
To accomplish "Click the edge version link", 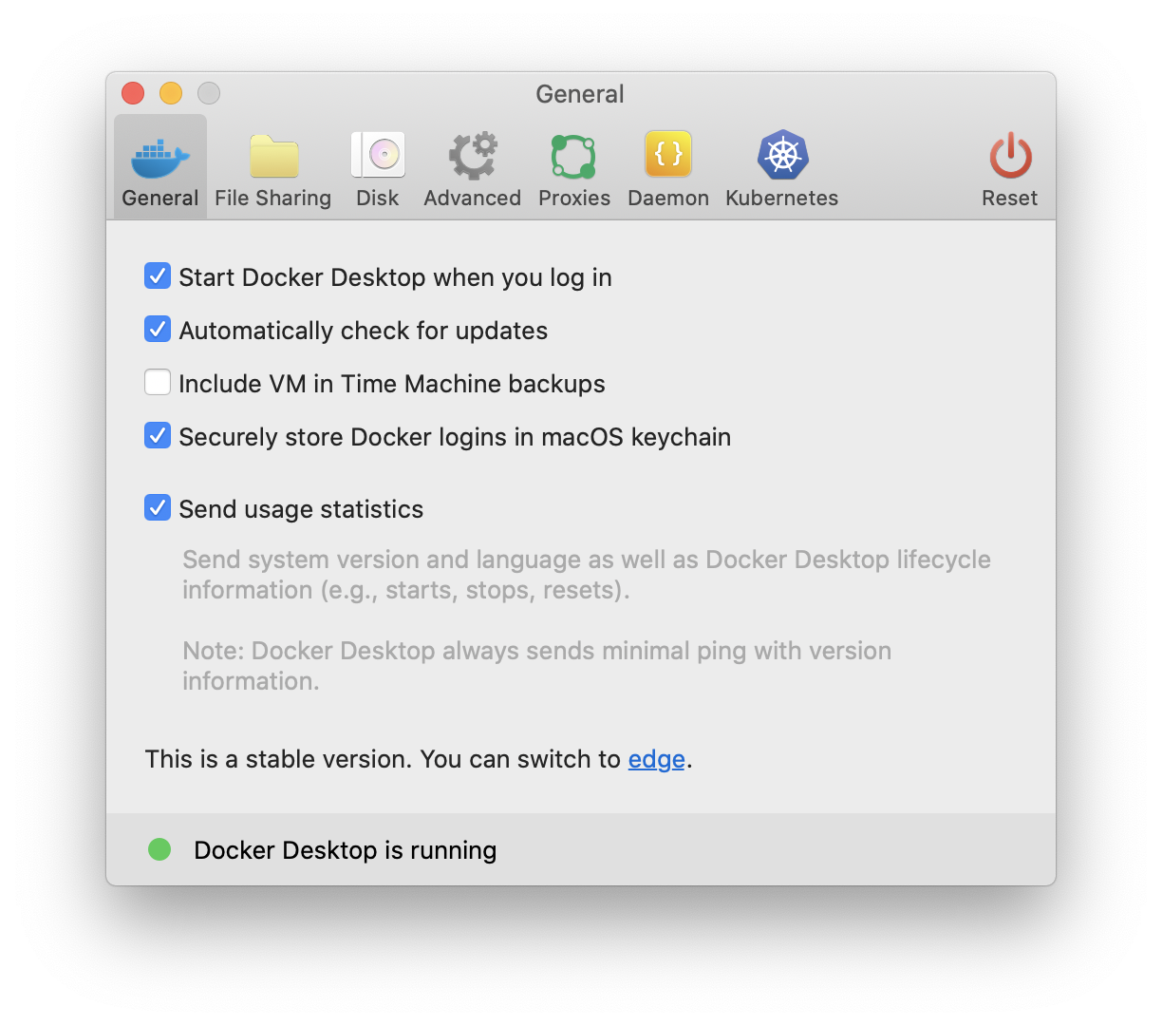I will (656, 759).
